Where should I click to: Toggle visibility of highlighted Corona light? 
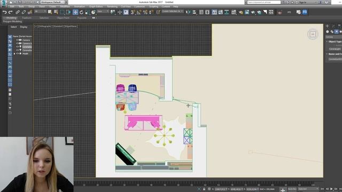[x=18, y=47]
